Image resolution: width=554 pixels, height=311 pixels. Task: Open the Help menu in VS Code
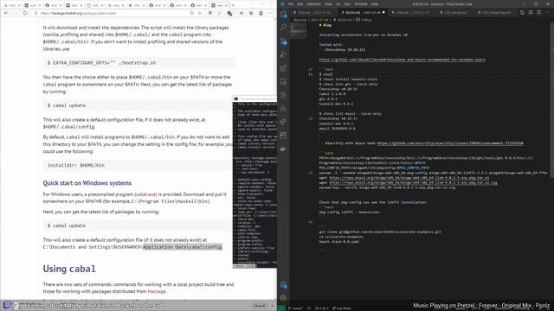tap(375, 3)
